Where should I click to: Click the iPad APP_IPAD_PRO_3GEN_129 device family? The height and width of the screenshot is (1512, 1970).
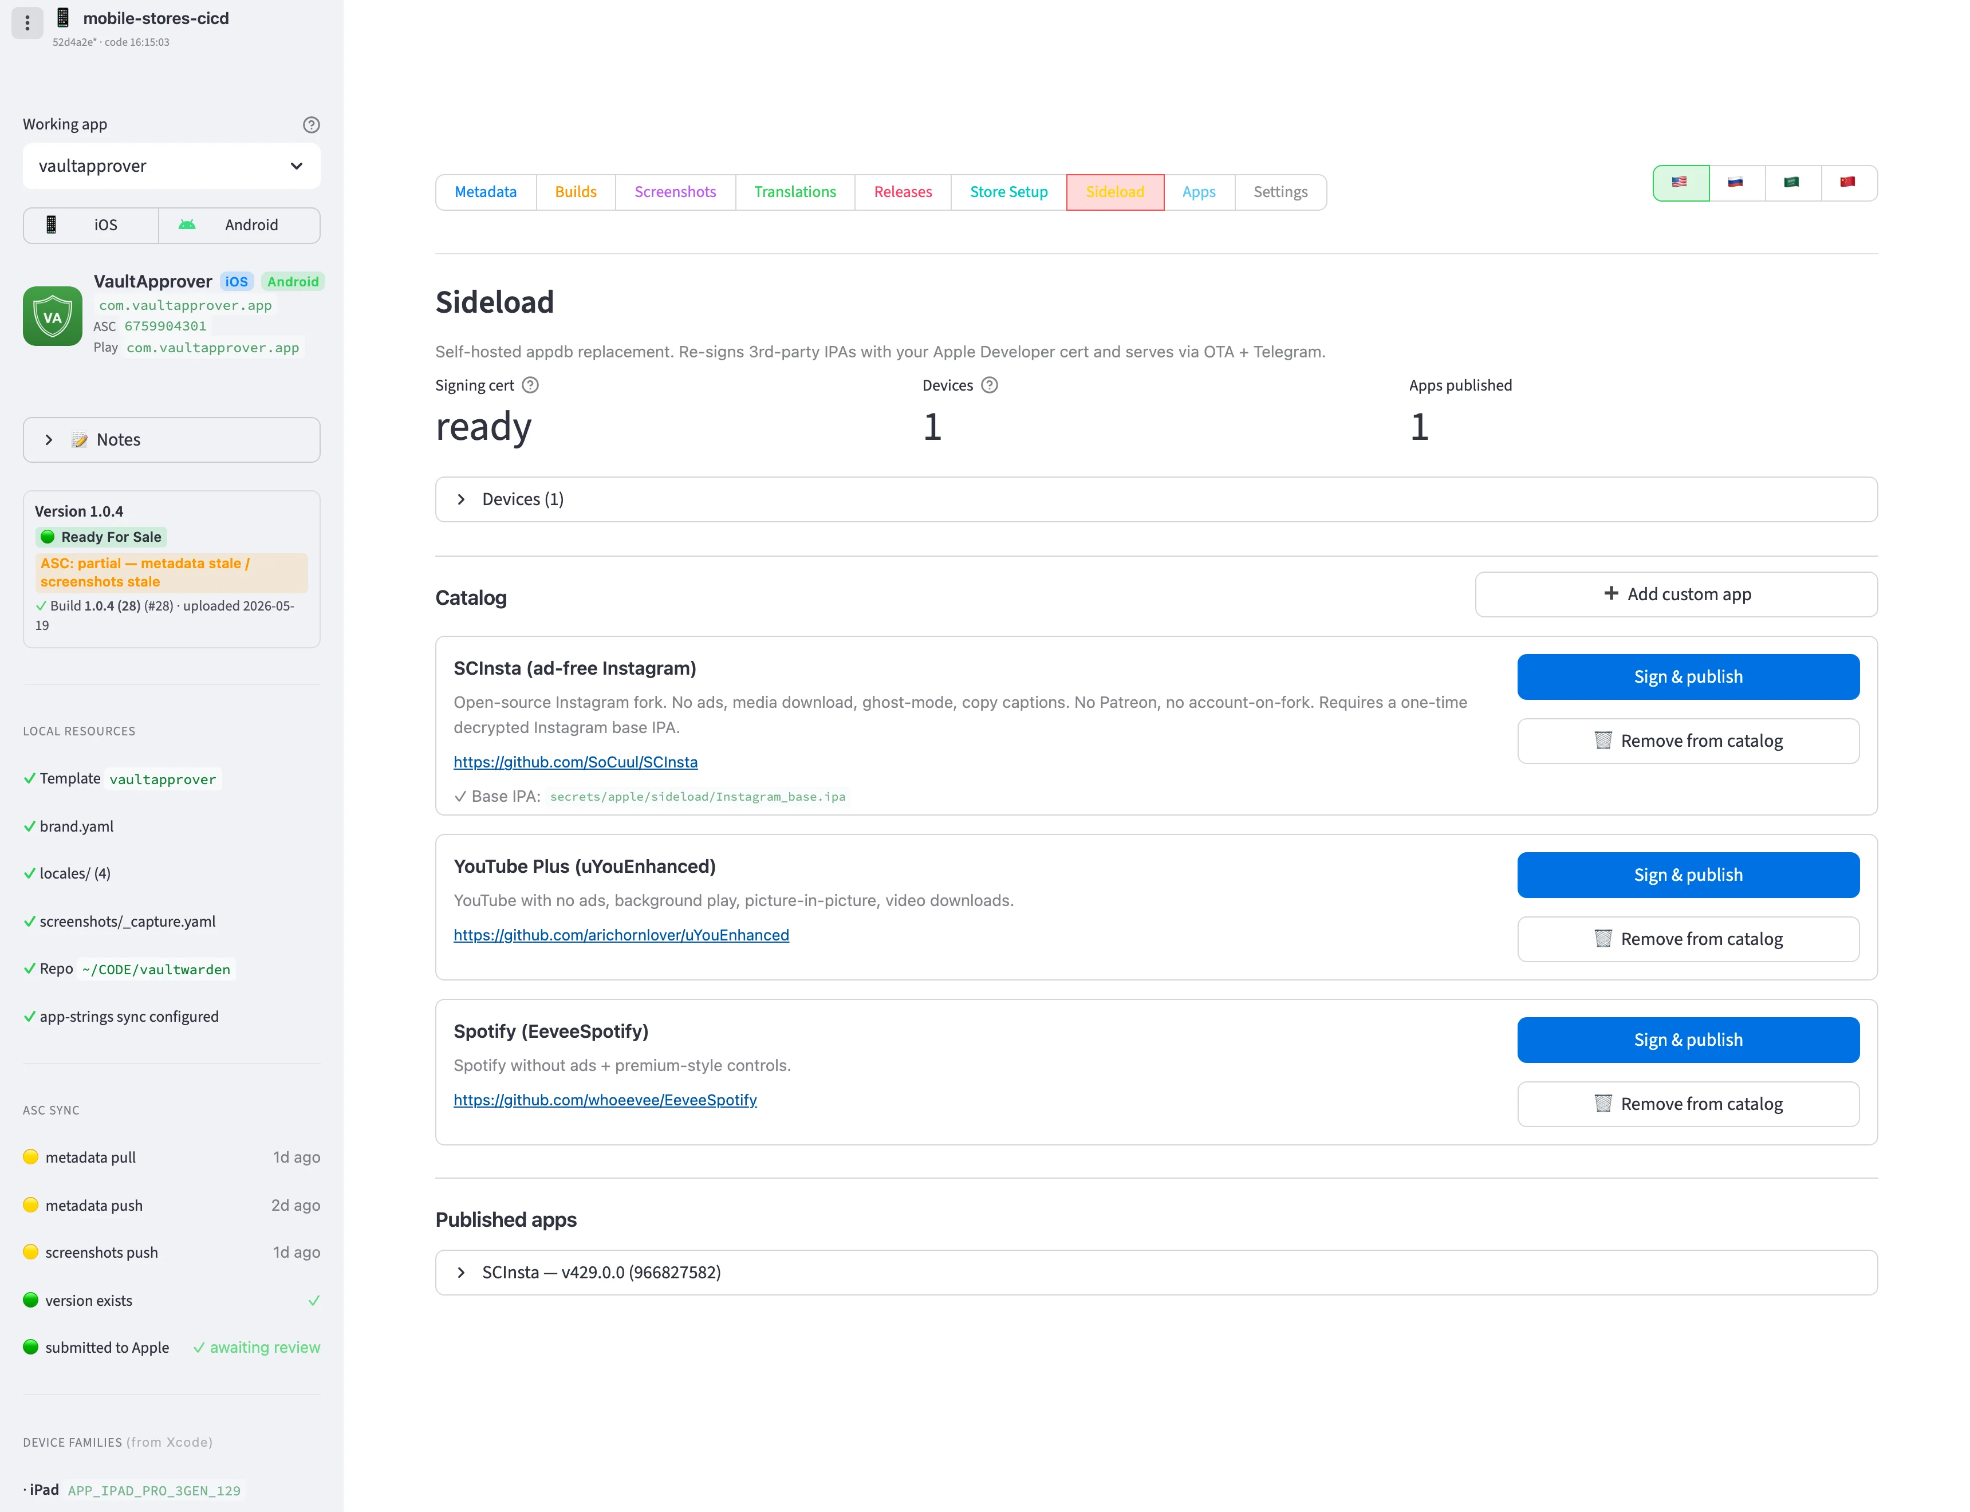point(134,1490)
